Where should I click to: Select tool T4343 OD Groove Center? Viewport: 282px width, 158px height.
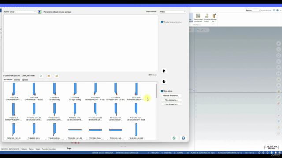tap(75, 111)
